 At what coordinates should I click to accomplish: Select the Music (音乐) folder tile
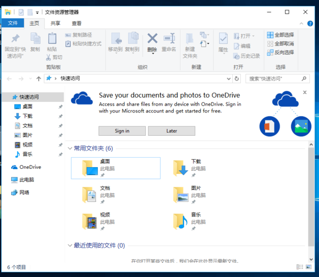(207, 221)
